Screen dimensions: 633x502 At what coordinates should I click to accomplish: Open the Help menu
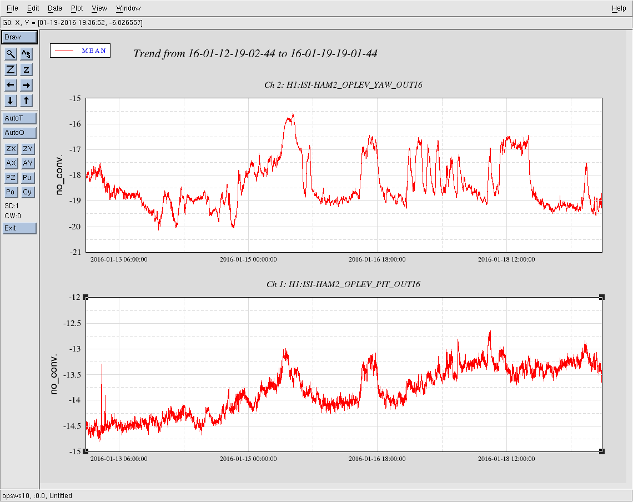click(x=619, y=8)
